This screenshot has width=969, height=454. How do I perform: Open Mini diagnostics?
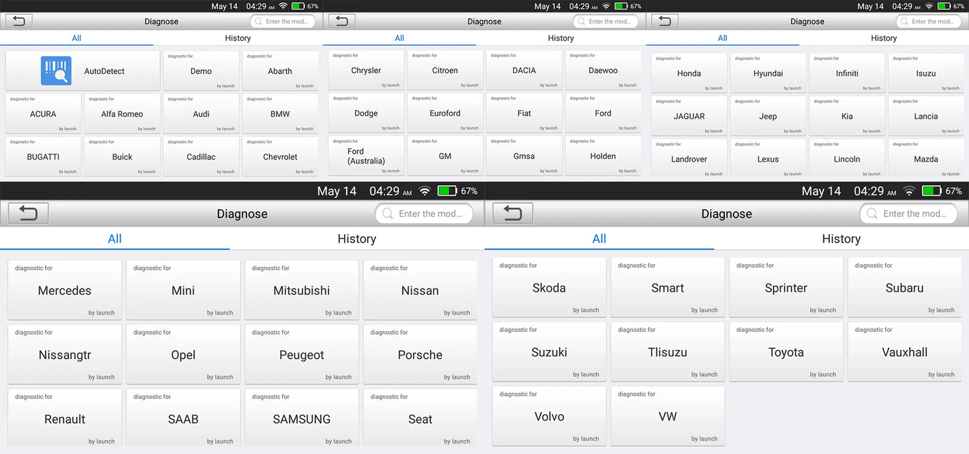[x=183, y=290]
